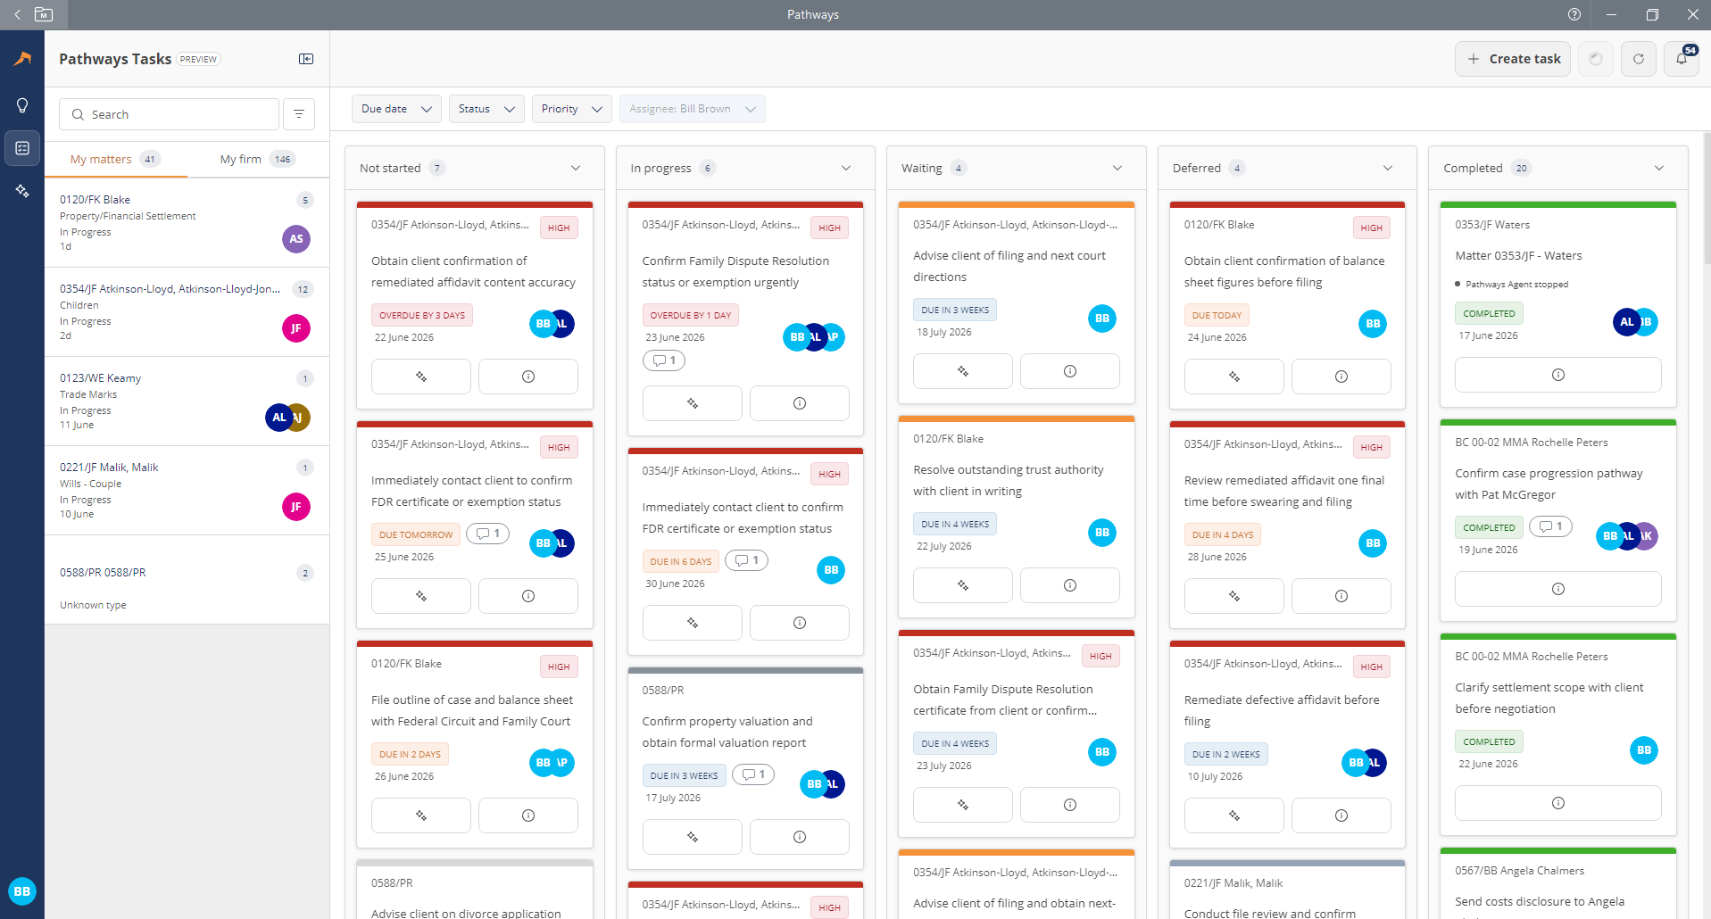Click the help question mark icon
Image resolution: width=1711 pixels, height=919 pixels.
1574,14
